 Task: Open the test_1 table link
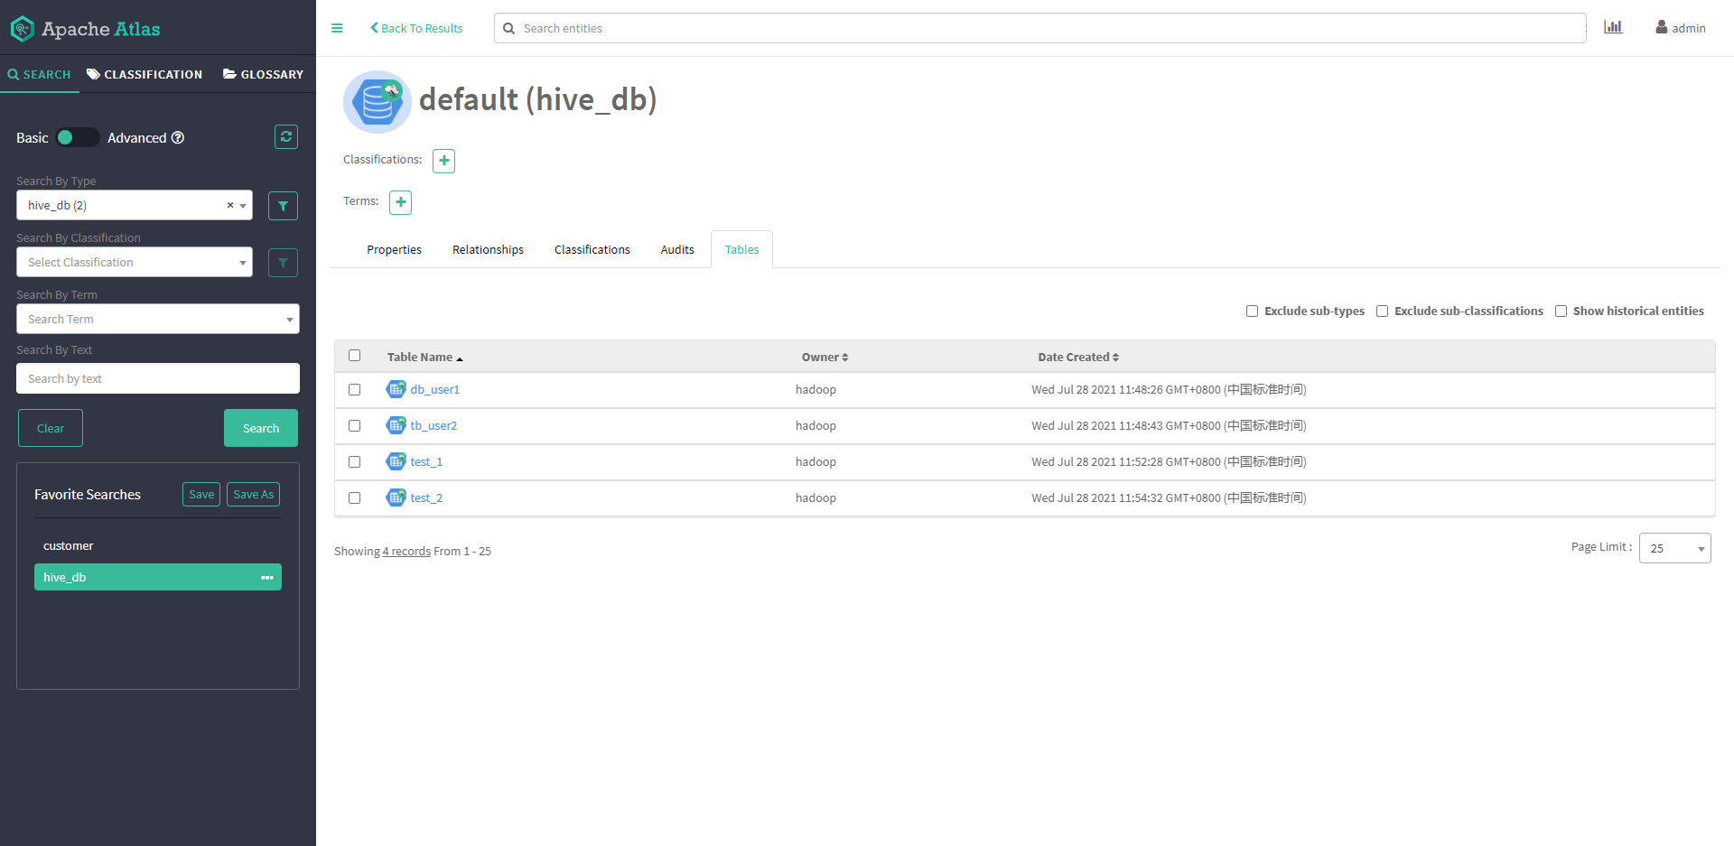click(426, 461)
